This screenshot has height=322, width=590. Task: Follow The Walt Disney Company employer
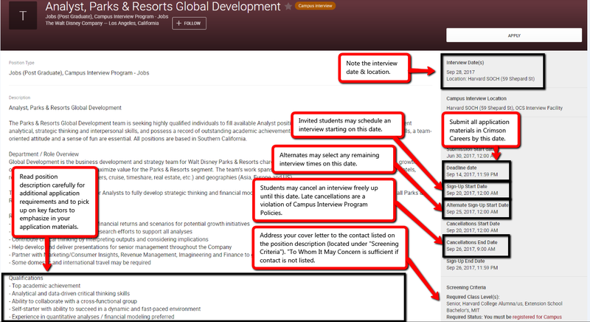(x=190, y=24)
